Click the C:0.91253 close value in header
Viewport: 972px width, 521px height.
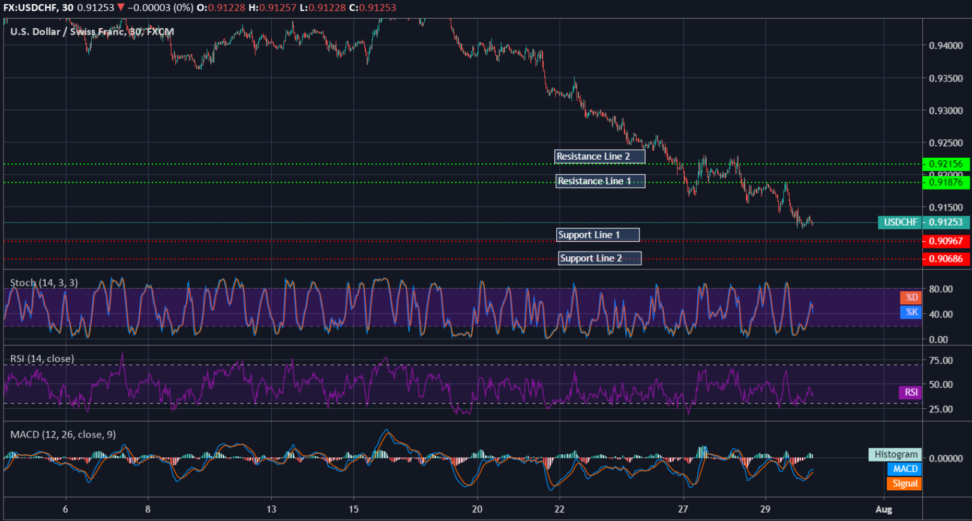[373, 8]
